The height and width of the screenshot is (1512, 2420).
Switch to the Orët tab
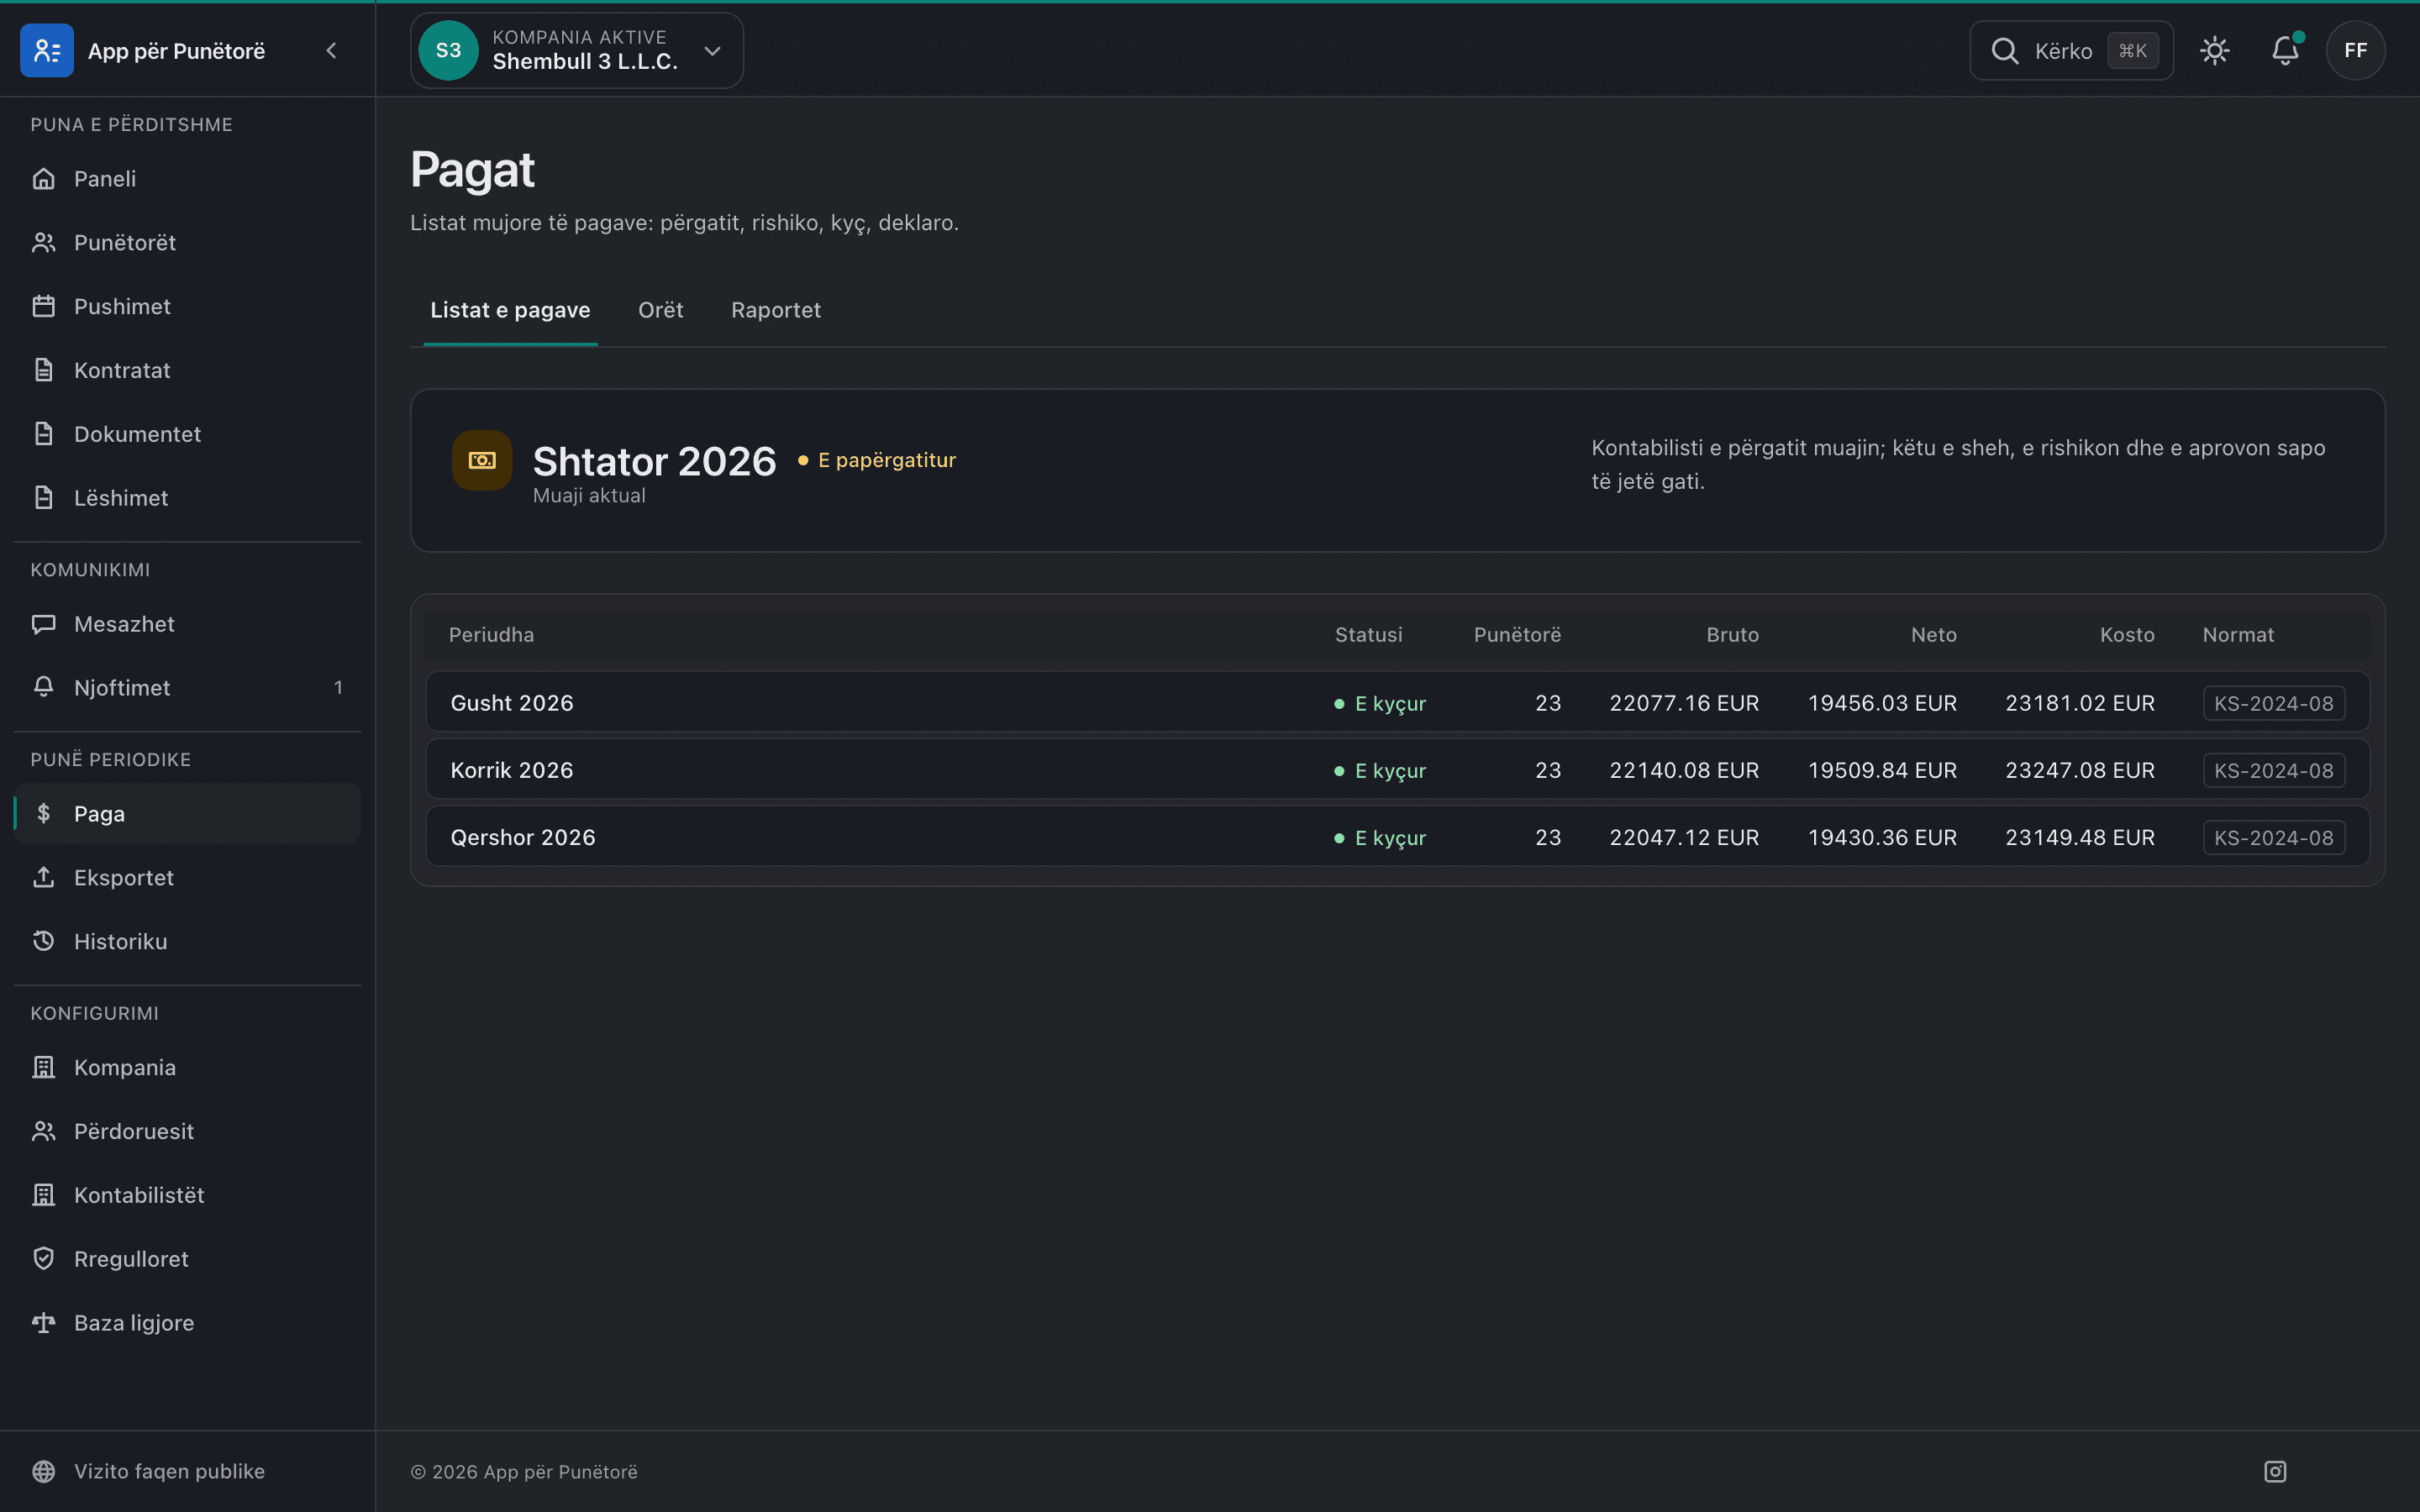click(x=660, y=310)
